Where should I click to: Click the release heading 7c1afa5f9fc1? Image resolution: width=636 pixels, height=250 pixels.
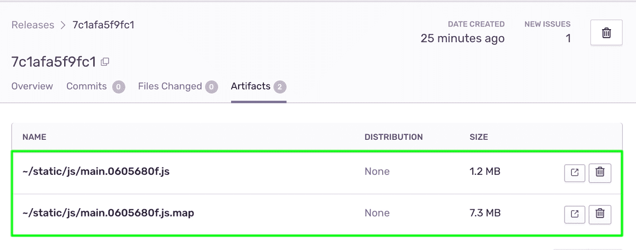click(54, 62)
